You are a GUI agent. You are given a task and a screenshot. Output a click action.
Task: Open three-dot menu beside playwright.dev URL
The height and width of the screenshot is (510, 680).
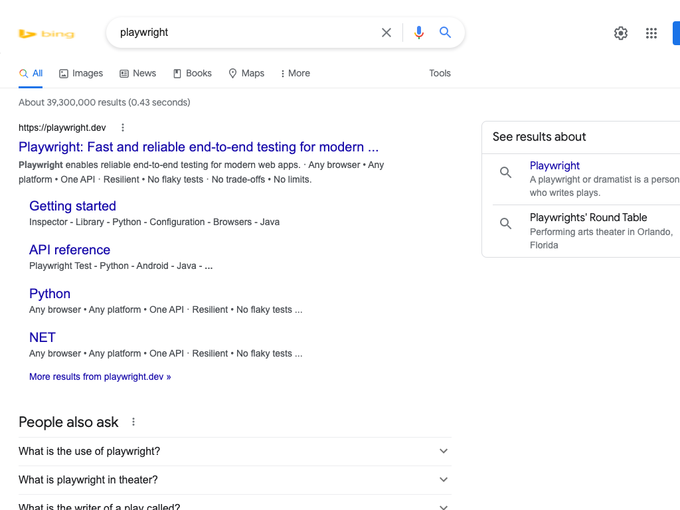[x=123, y=127]
